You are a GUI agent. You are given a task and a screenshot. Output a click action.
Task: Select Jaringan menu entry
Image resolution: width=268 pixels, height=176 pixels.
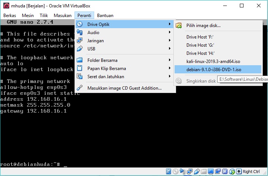(124, 40)
